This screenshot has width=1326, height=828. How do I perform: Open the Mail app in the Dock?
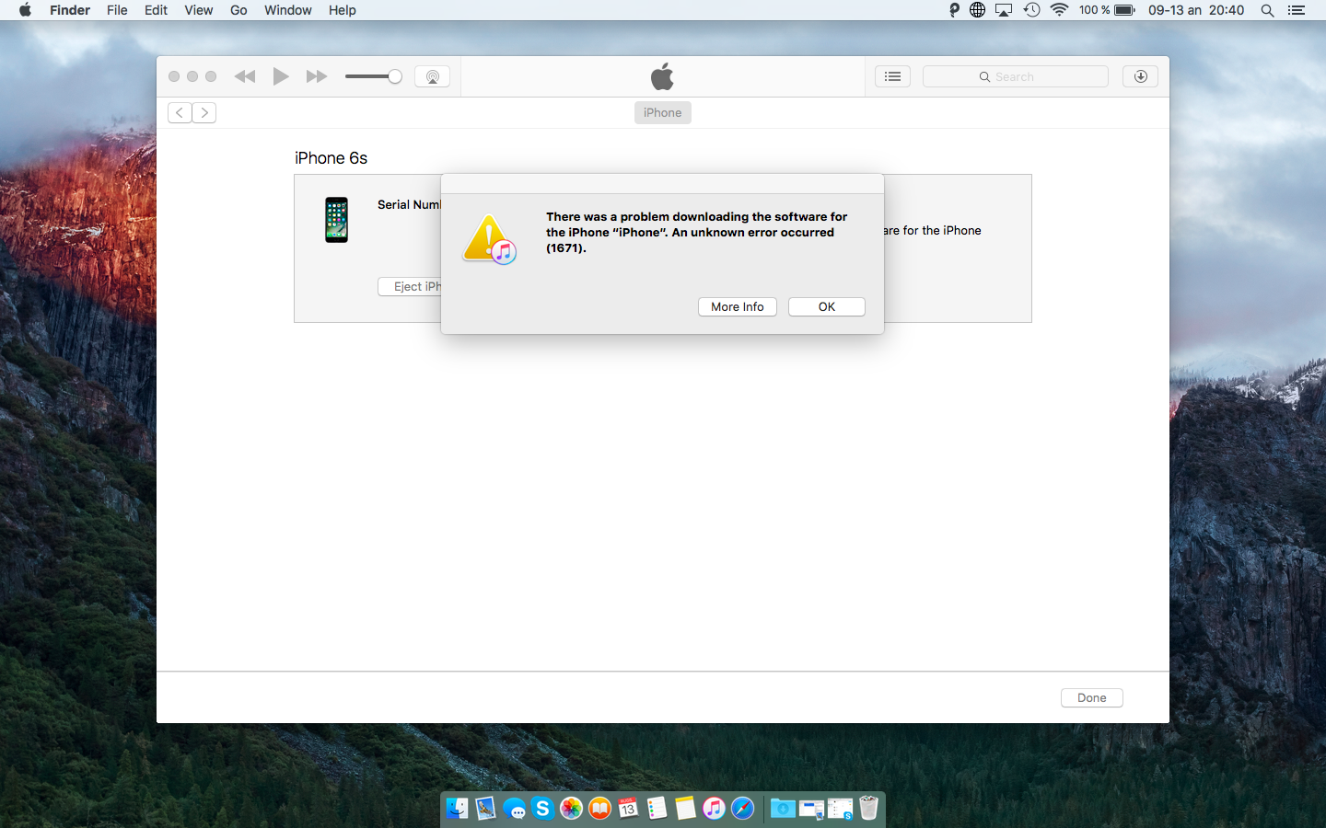pos(485,808)
